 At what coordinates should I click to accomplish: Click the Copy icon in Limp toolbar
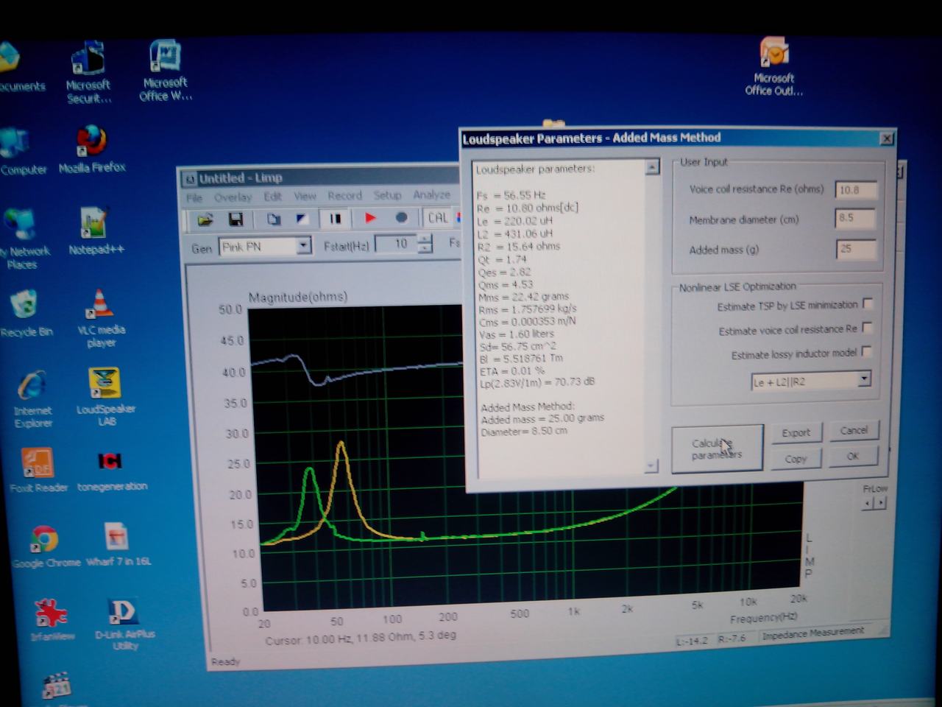tap(273, 219)
